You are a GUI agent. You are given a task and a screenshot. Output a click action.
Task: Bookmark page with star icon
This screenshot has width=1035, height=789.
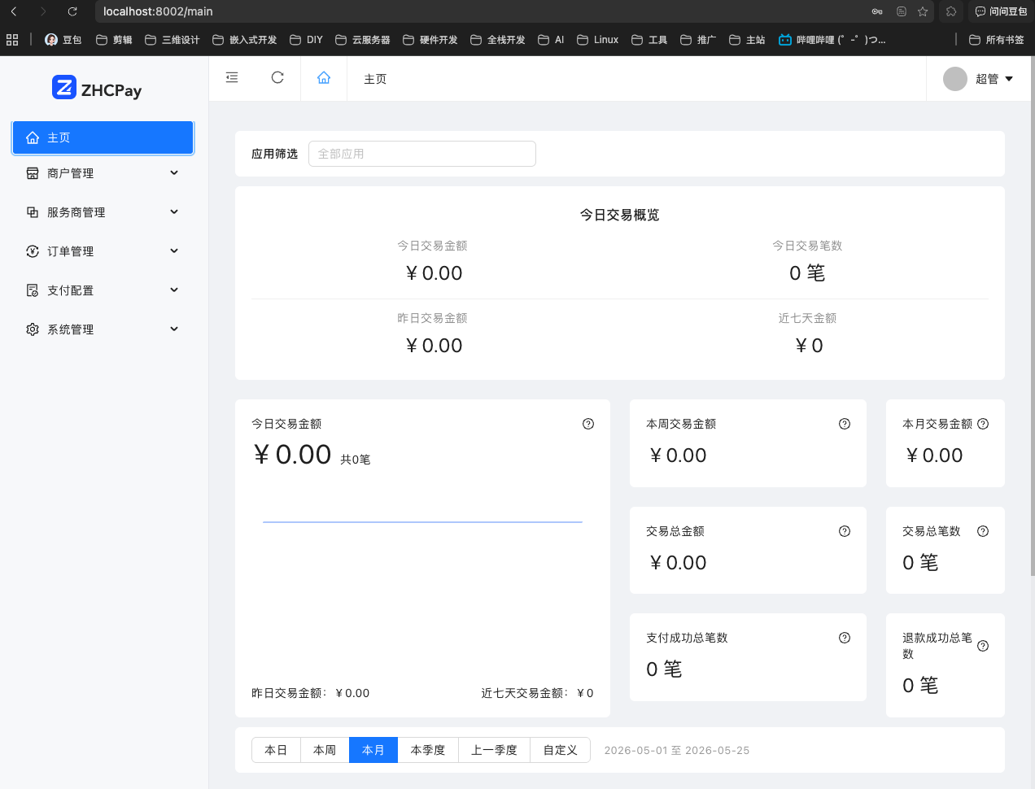tap(923, 11)
